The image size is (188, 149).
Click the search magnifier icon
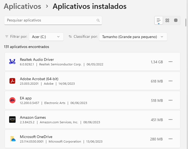[98, 20]
